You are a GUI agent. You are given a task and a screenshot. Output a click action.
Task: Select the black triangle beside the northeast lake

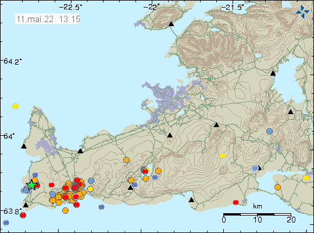pos(273,73)
